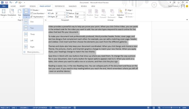
Task: Open the Rotate dropdown
Action: [129, 17]
